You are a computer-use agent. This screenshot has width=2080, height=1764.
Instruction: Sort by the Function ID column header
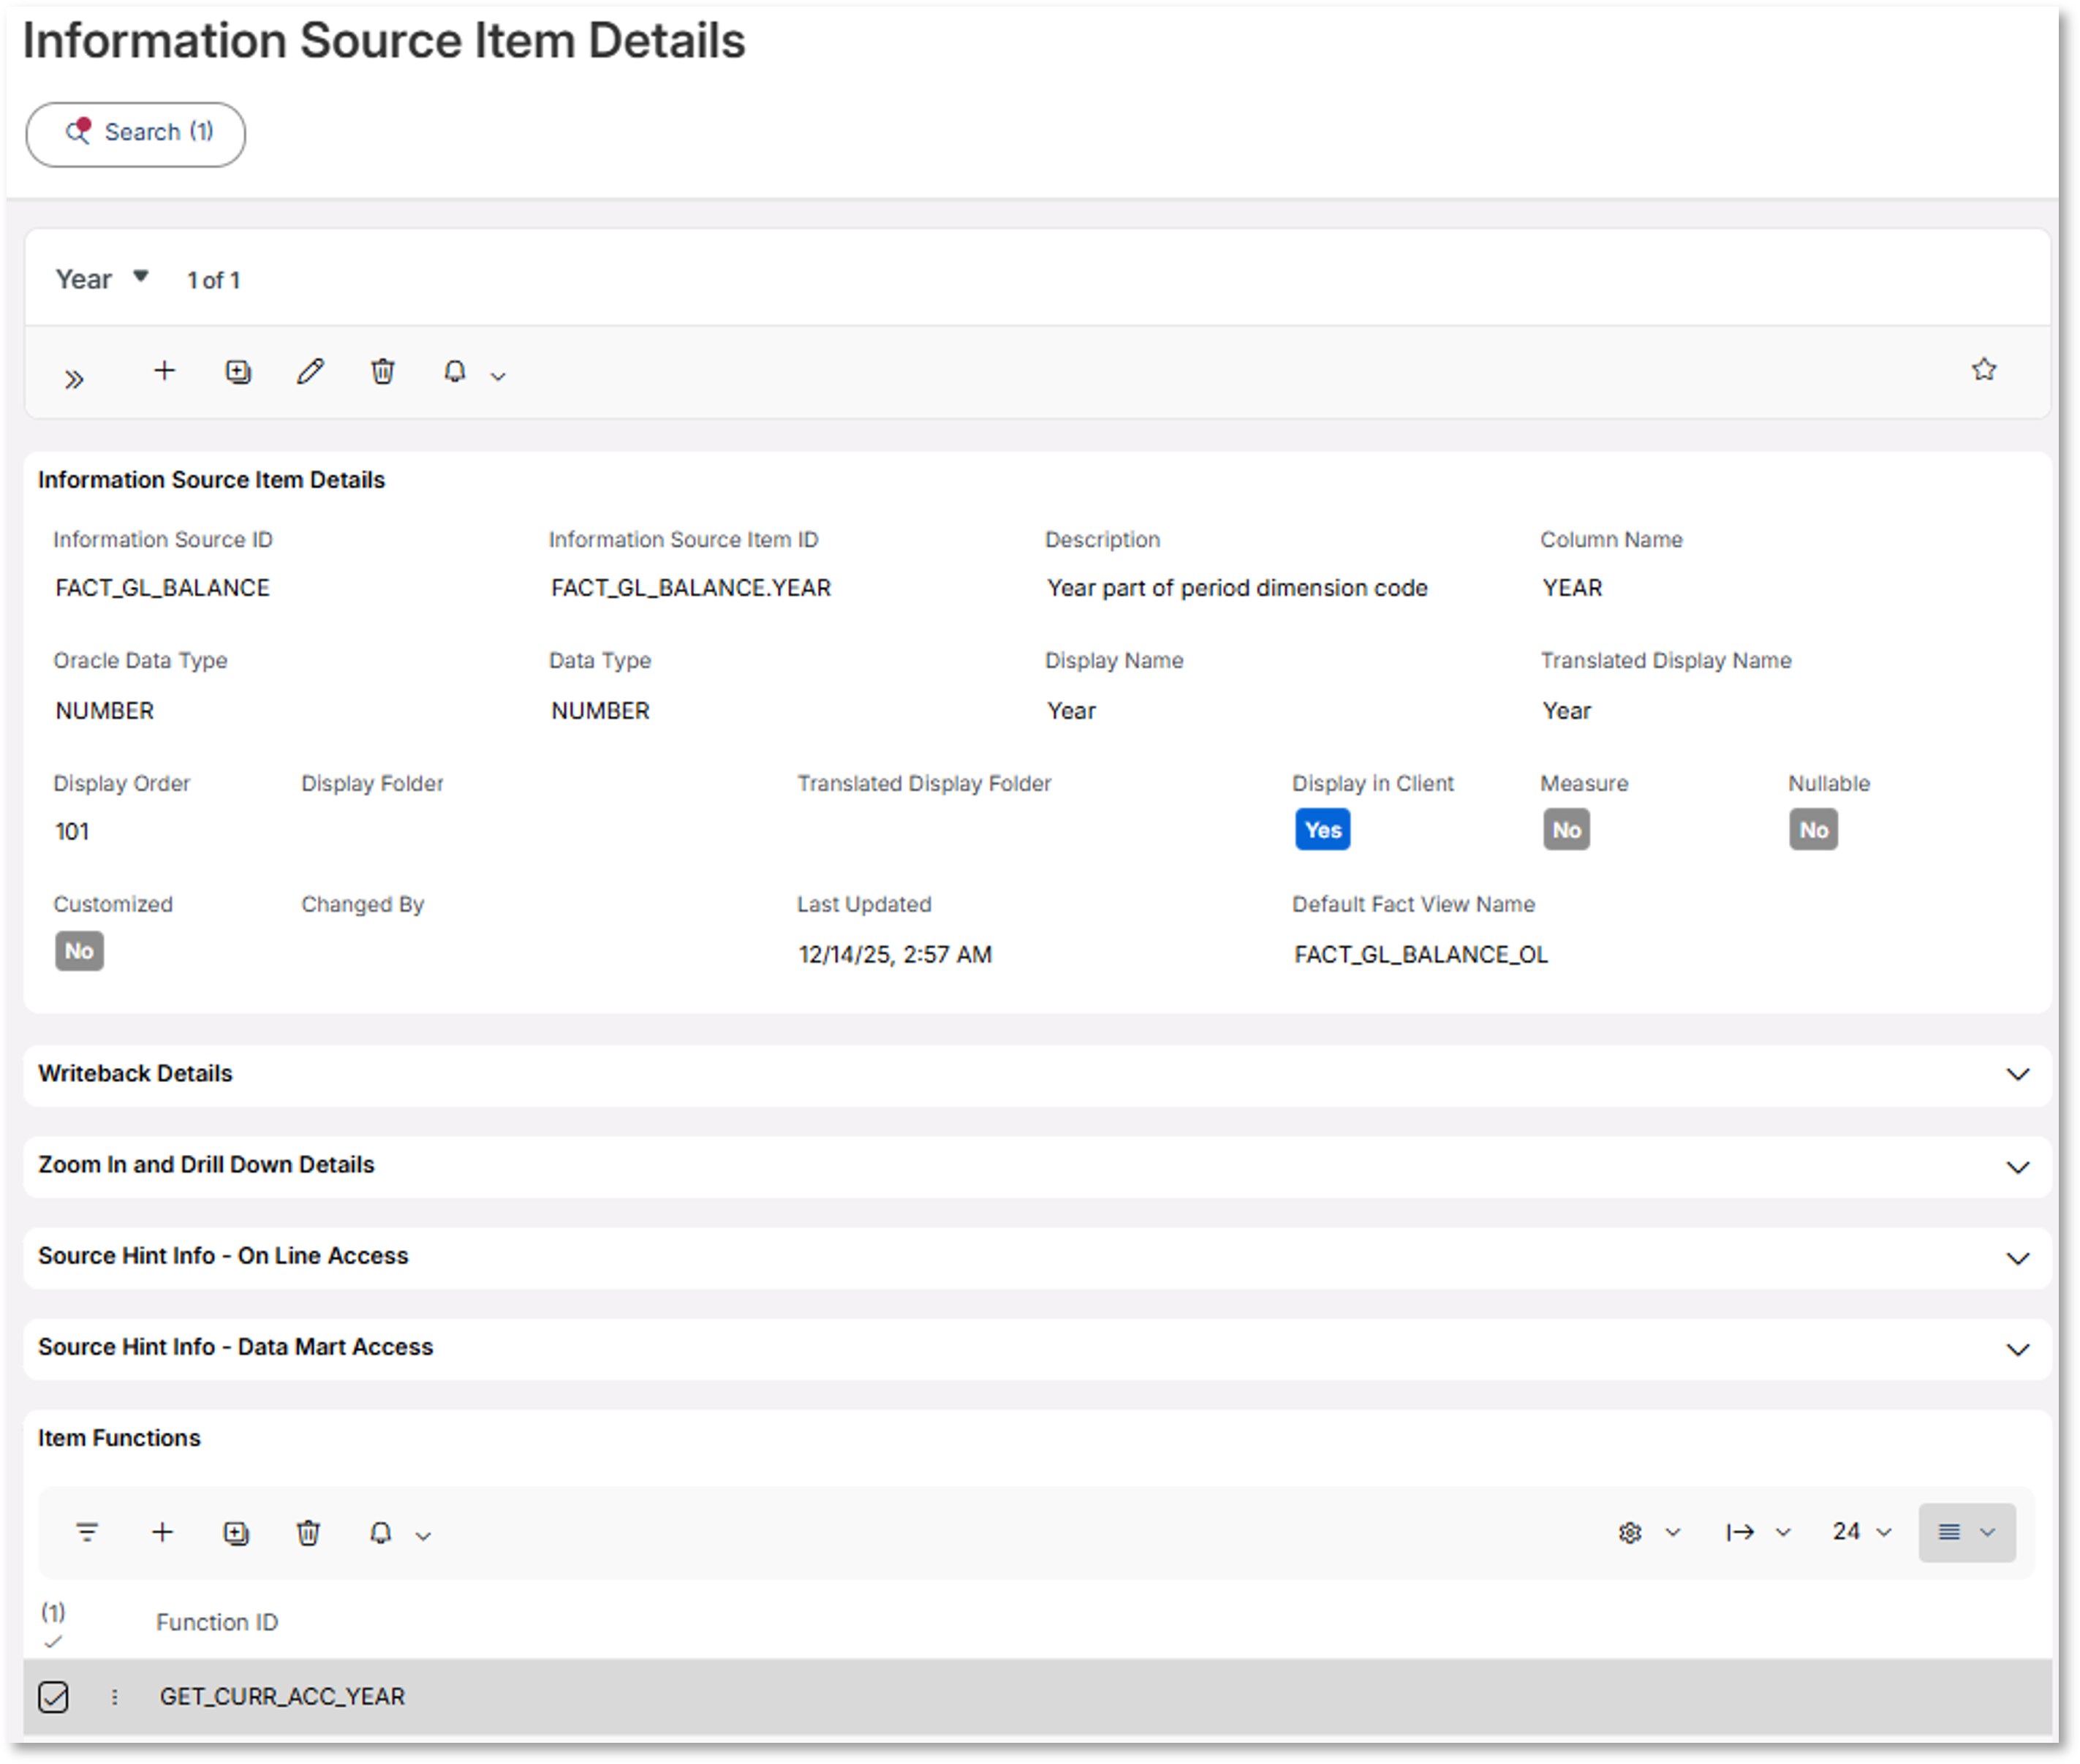tap(217, 1622)
